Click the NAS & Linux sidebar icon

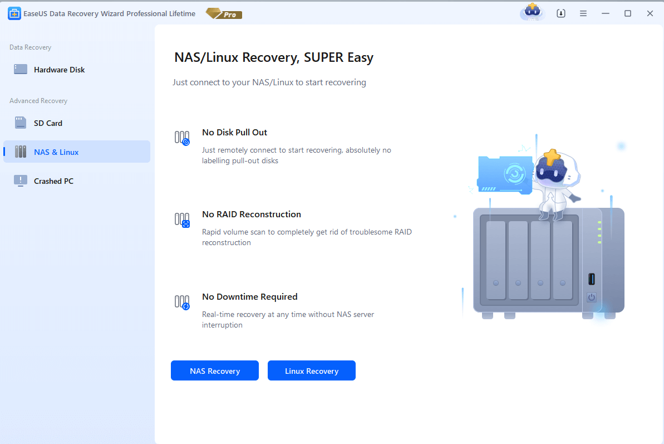(22, 151)
